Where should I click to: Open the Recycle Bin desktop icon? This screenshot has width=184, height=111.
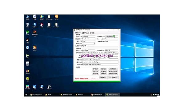[27, 25]
